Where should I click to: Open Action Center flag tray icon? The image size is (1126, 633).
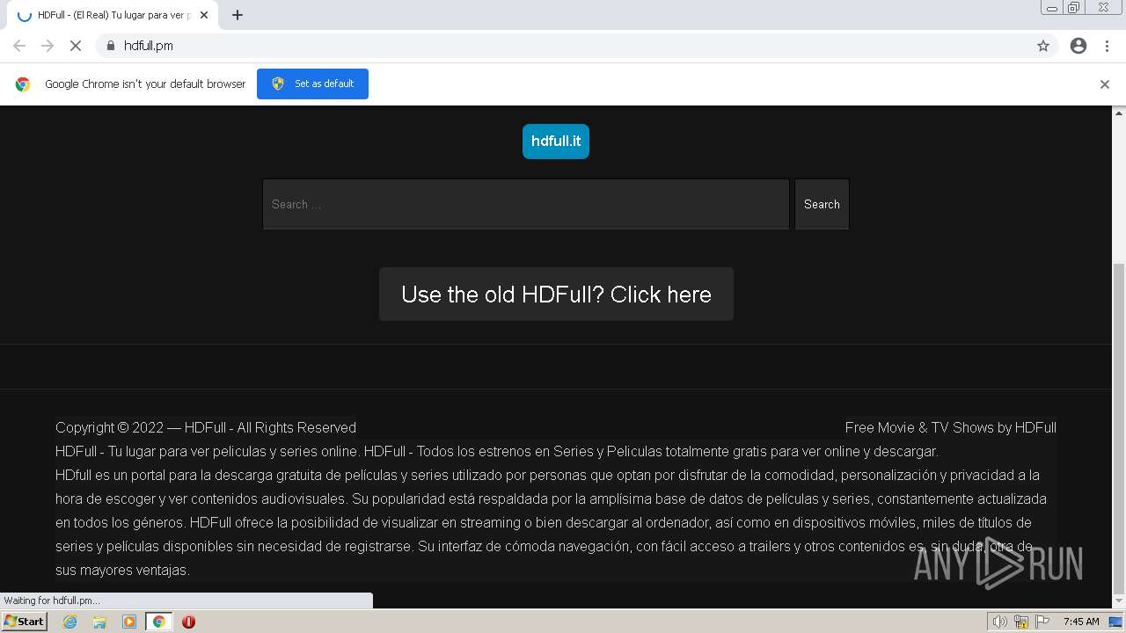tap(1042, 622)
